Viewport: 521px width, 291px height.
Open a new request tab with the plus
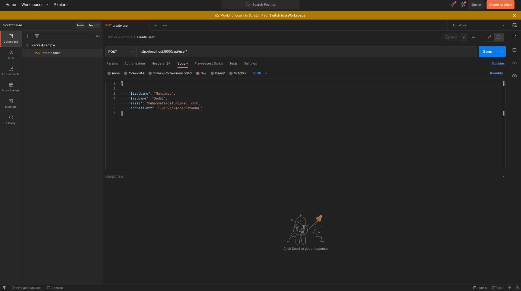(155, 25)
